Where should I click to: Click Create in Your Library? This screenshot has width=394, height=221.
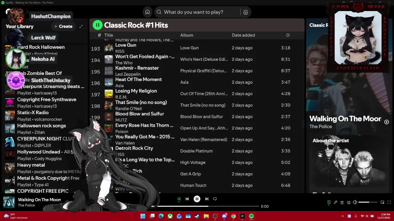63,26
